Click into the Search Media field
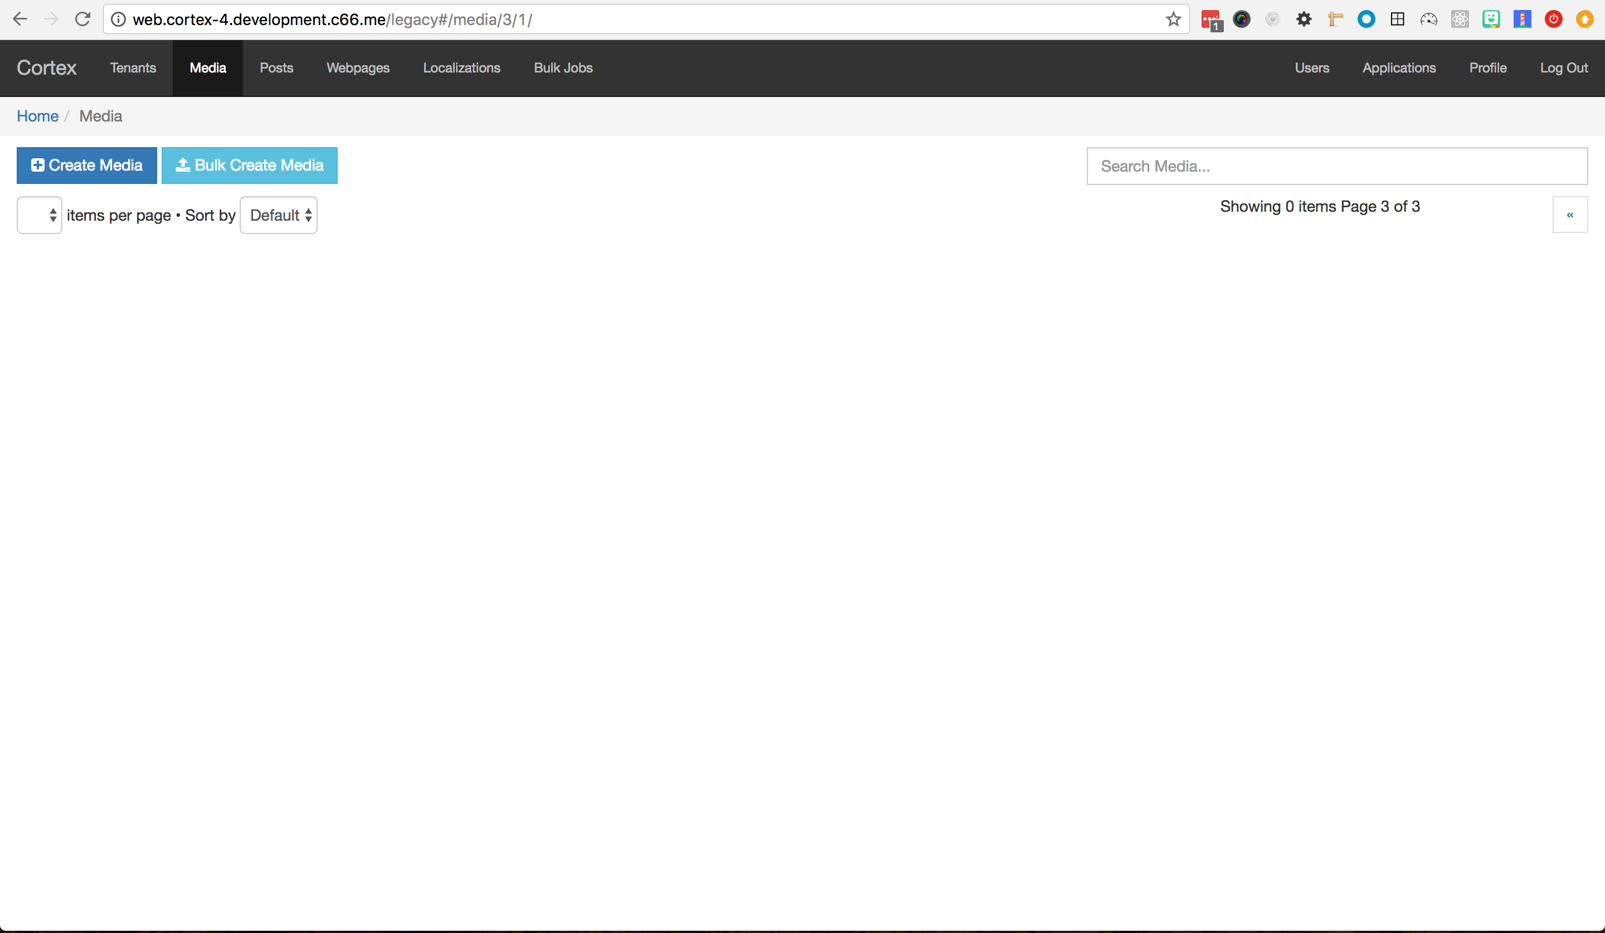The image size is (1605, 933). tap(1336, 166)
